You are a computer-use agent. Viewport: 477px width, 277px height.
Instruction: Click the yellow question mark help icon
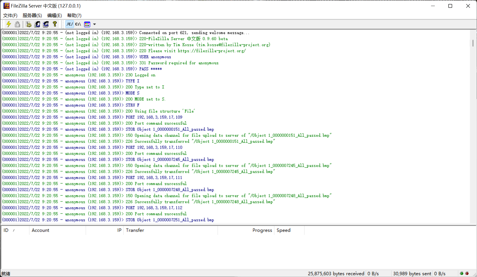tap(55, 24)
